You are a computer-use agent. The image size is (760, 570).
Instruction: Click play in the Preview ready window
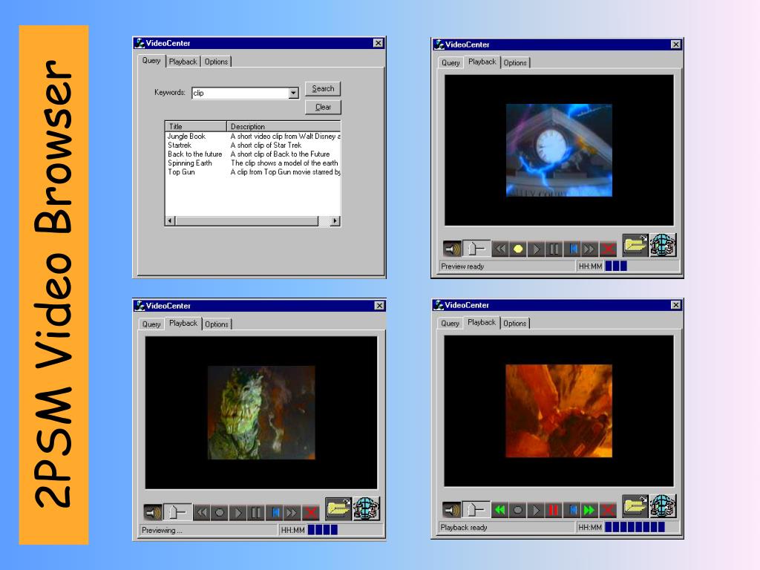click(x=536, y=249)
